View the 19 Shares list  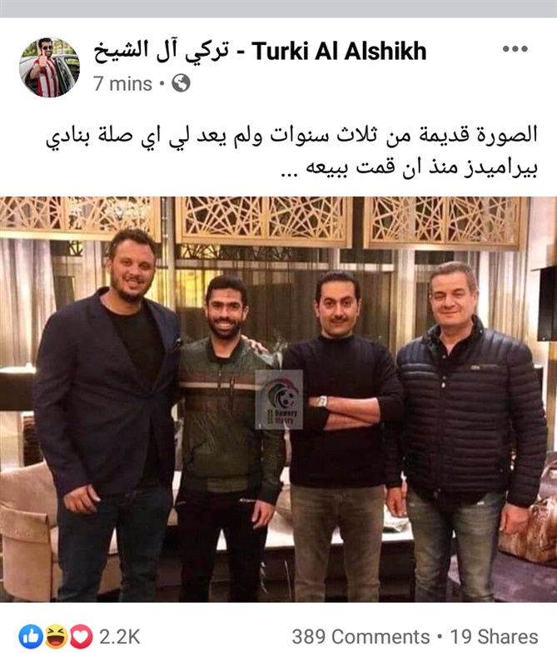pyautogui.click(x=494, y=637)
